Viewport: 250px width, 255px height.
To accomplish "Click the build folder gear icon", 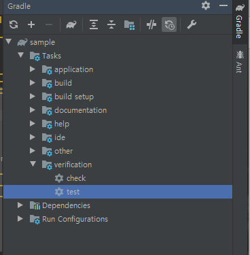I will [47, 83].
